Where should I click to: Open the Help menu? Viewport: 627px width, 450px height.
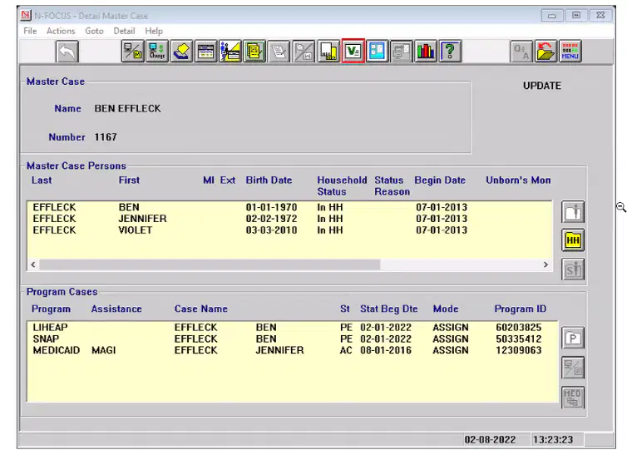point(154,31)
